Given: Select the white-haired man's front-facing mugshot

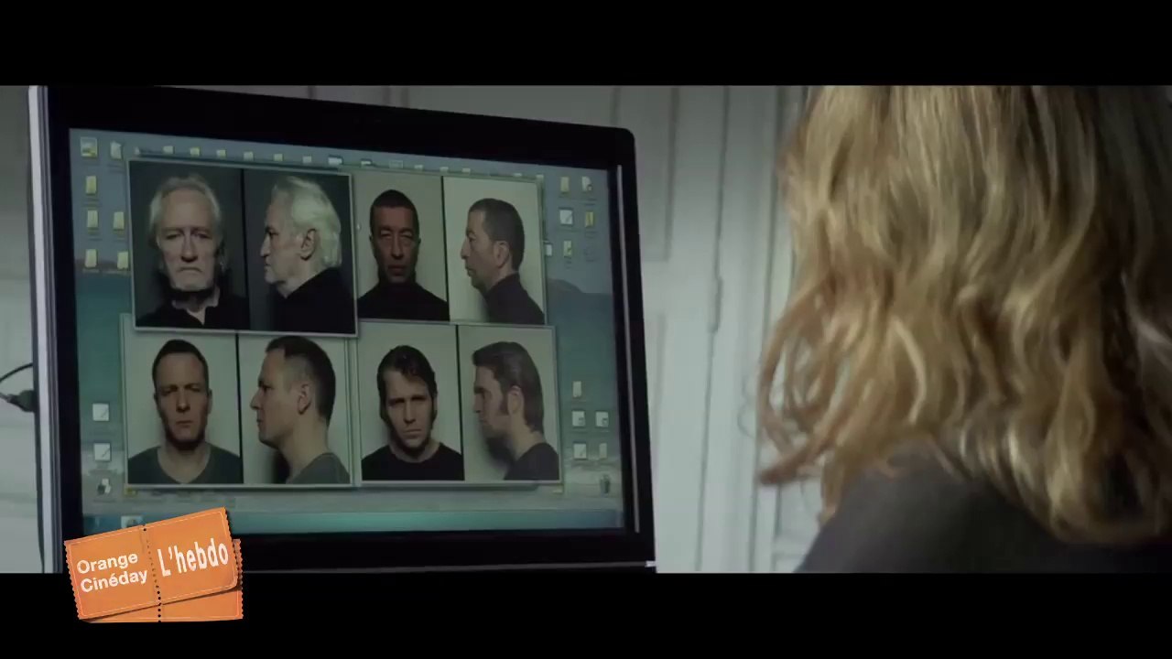Looking at the screenshot, I should point(188,246).
